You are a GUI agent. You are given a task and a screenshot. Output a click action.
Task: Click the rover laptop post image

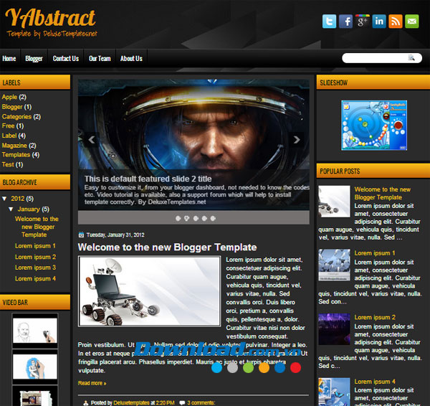(x=149, y=291)
